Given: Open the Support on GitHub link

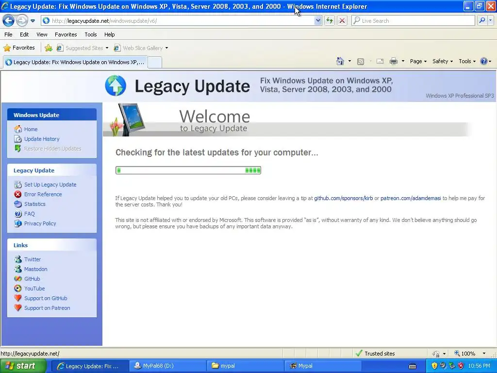Looking at the screenshot, I should click(46, 298).
